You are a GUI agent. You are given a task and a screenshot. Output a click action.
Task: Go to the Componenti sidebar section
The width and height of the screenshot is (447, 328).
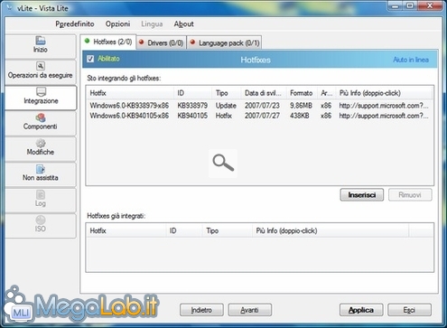click(x=41, y=123)
